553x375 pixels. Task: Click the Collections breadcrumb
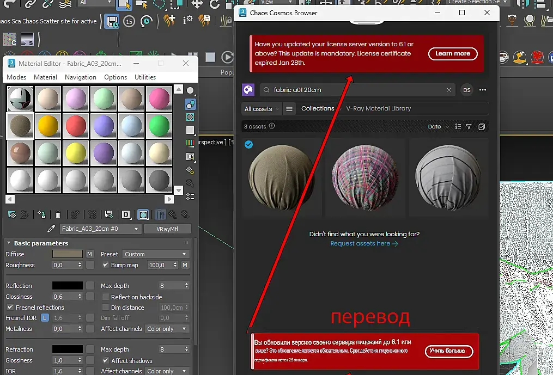(318, 108)
